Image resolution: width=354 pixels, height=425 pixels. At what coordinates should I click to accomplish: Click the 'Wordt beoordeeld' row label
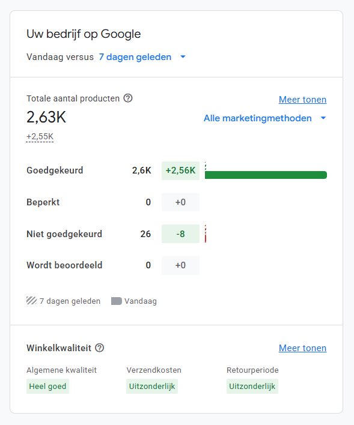click(x=64, y=265)
